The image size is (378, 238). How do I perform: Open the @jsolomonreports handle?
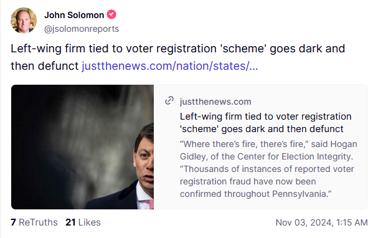pyautogui.click(x=82, y=29)
